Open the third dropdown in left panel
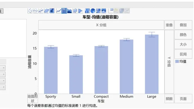Screen dimensions: 194x109 (3, 81)
